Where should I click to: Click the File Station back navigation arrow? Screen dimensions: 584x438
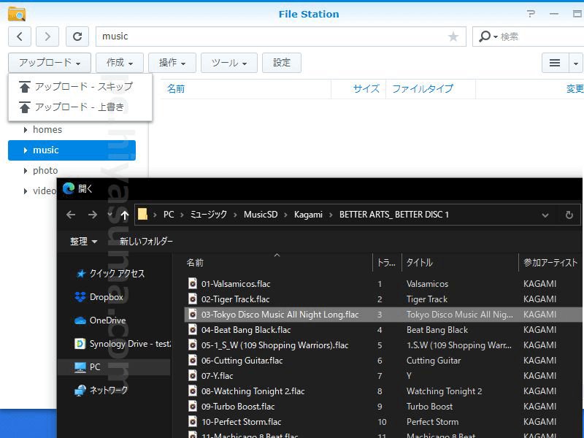click(x=20, y=36)
